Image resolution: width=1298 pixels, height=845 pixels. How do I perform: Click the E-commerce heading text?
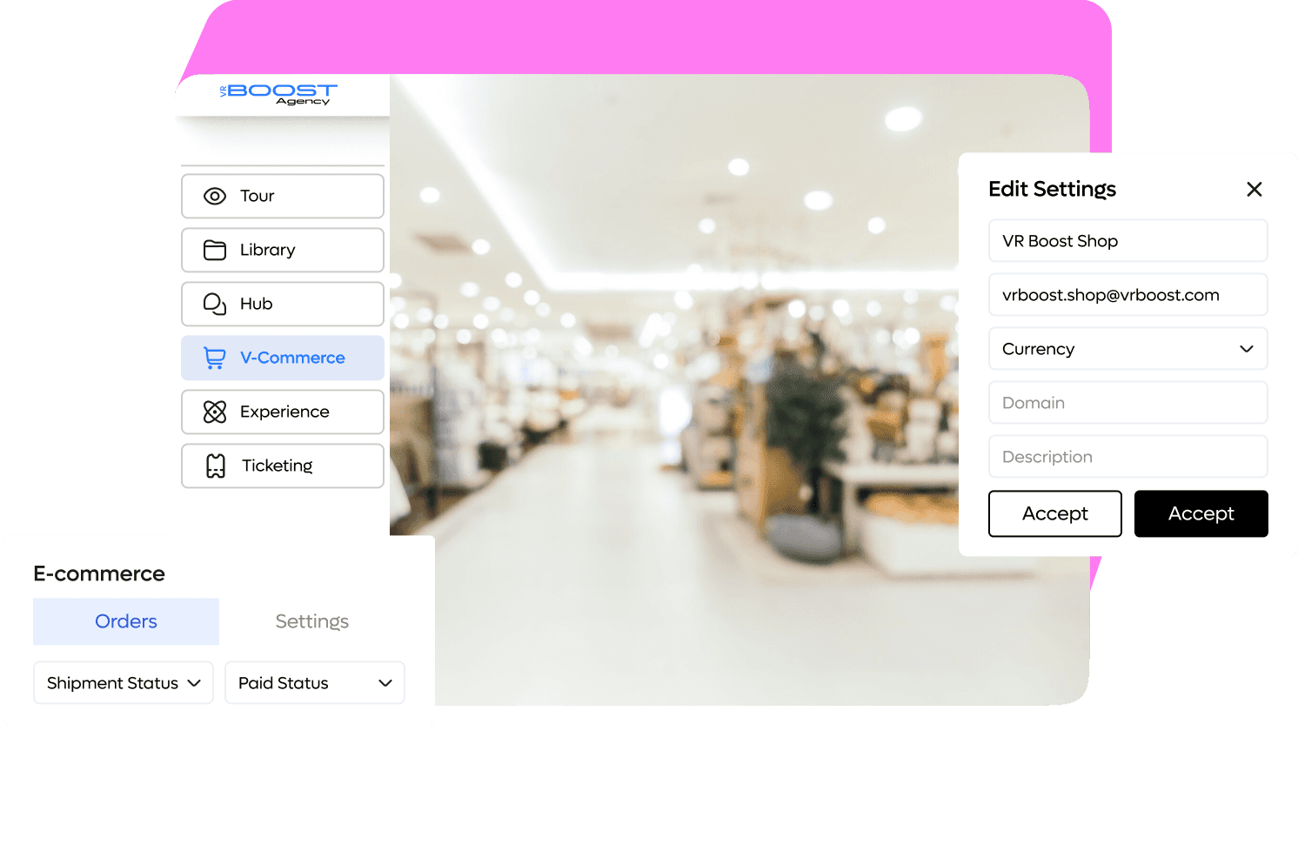[x=99, y=573]
